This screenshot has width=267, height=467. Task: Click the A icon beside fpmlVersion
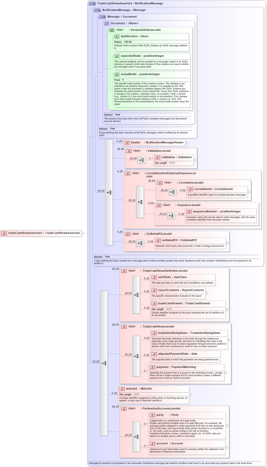[117, 36]
